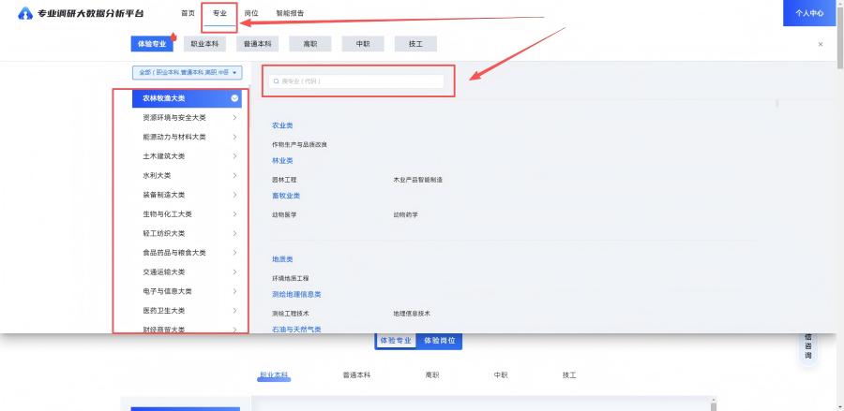
Task: Expand chevron of 水利大类
Action: point(234,176)
